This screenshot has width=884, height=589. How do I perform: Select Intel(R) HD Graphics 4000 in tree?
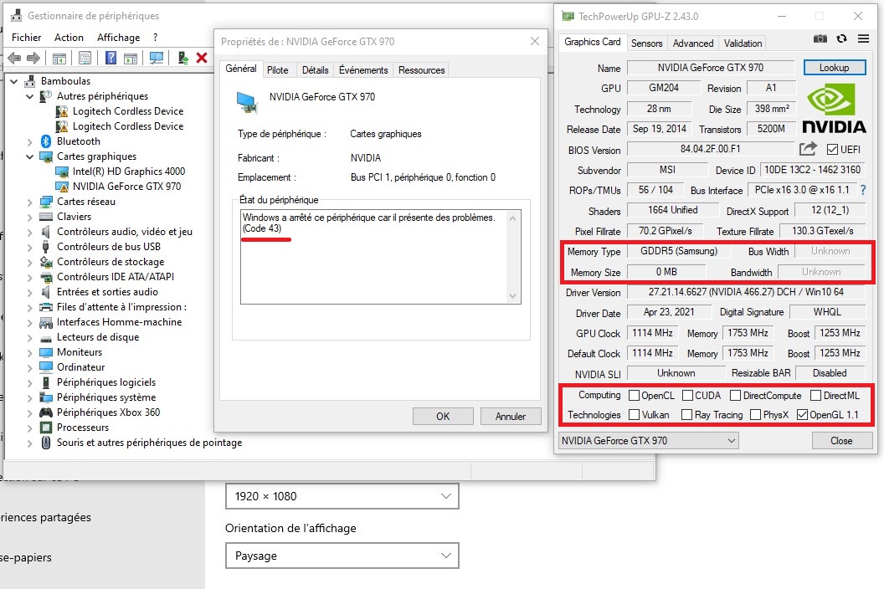pos(129,172)
